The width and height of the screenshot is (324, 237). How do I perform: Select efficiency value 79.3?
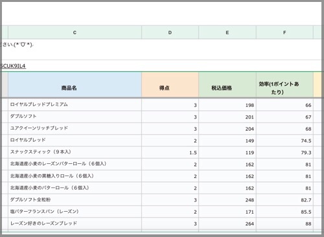tap(284, 152)
